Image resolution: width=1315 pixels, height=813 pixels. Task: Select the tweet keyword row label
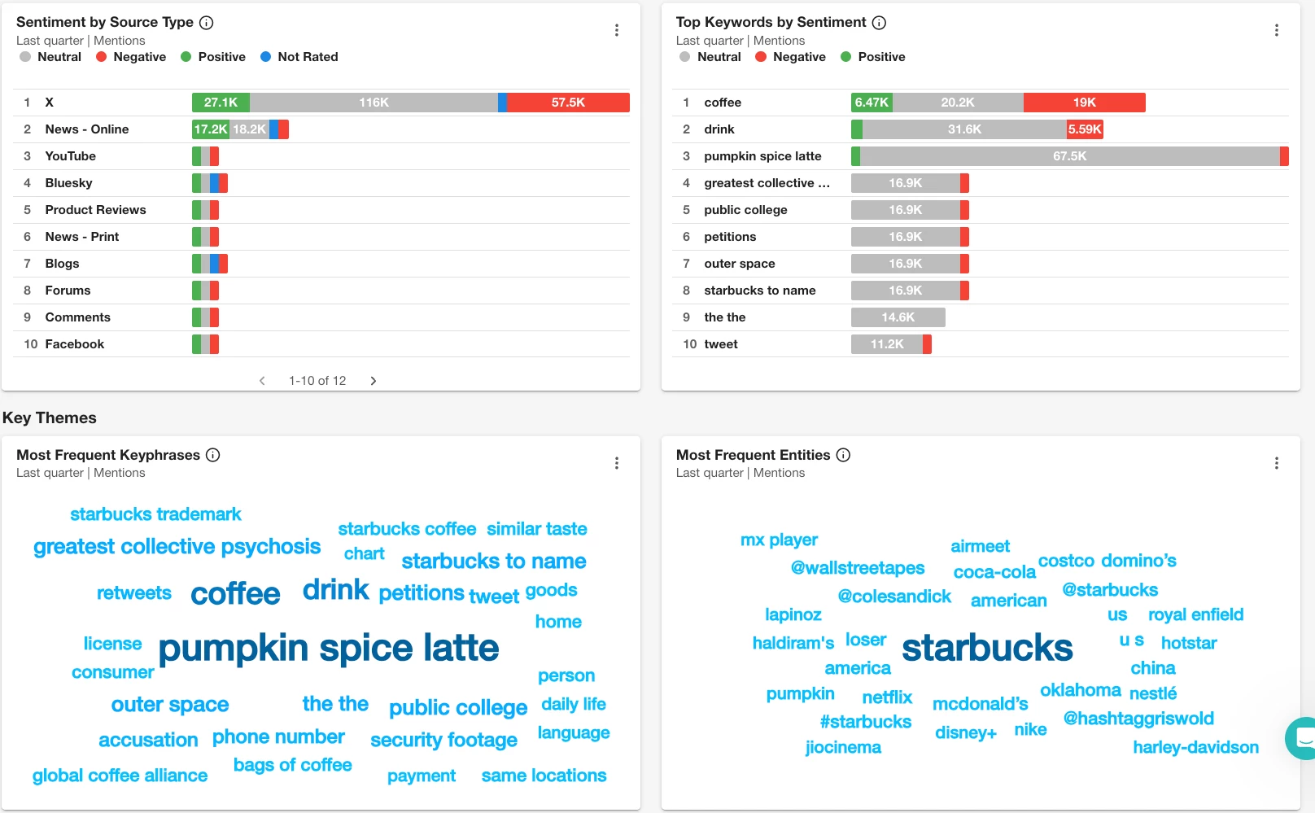click(721, 344)
